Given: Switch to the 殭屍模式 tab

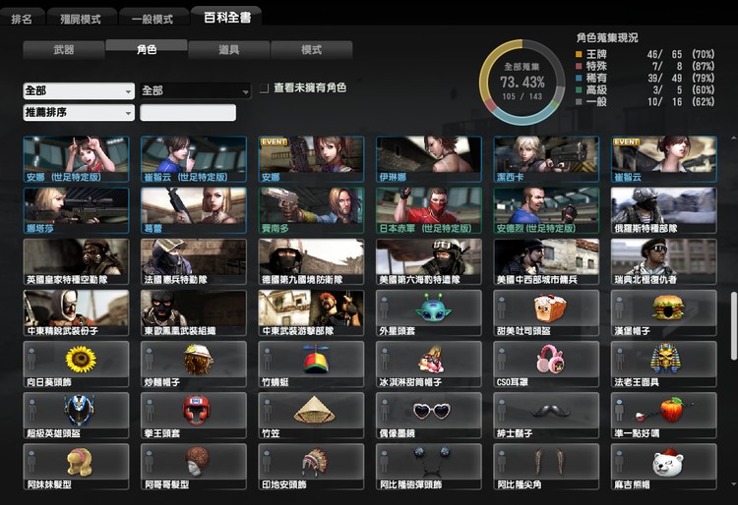Looking at the screenshot, I should coord(81,19).
